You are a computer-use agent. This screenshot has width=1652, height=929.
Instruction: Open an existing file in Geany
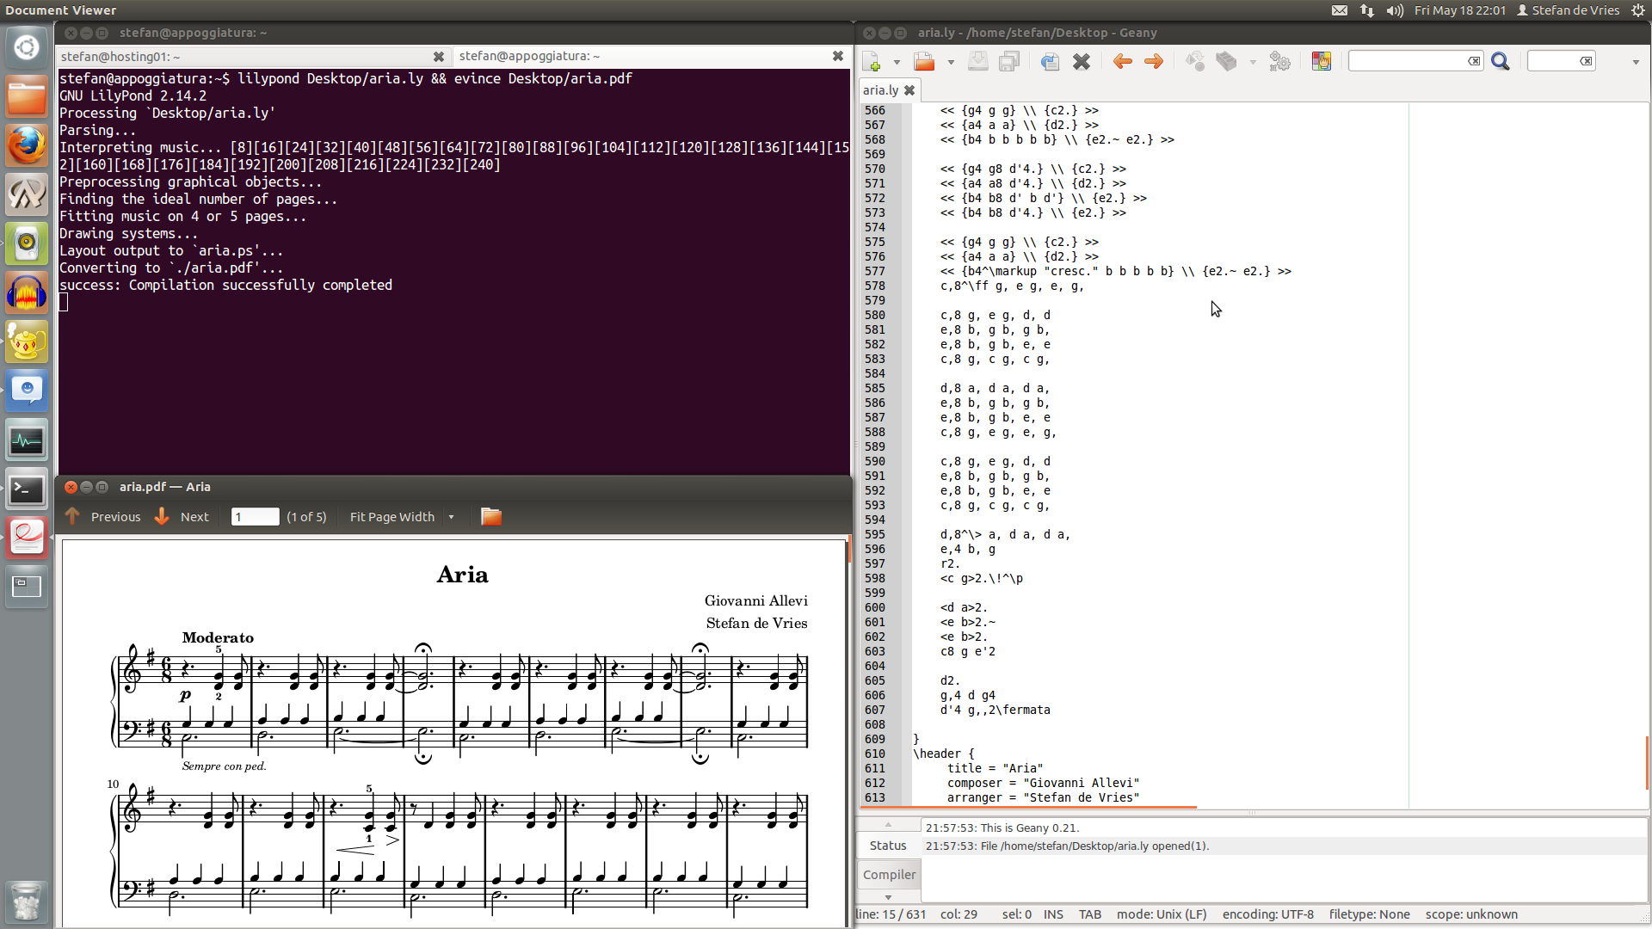point(925,61)
